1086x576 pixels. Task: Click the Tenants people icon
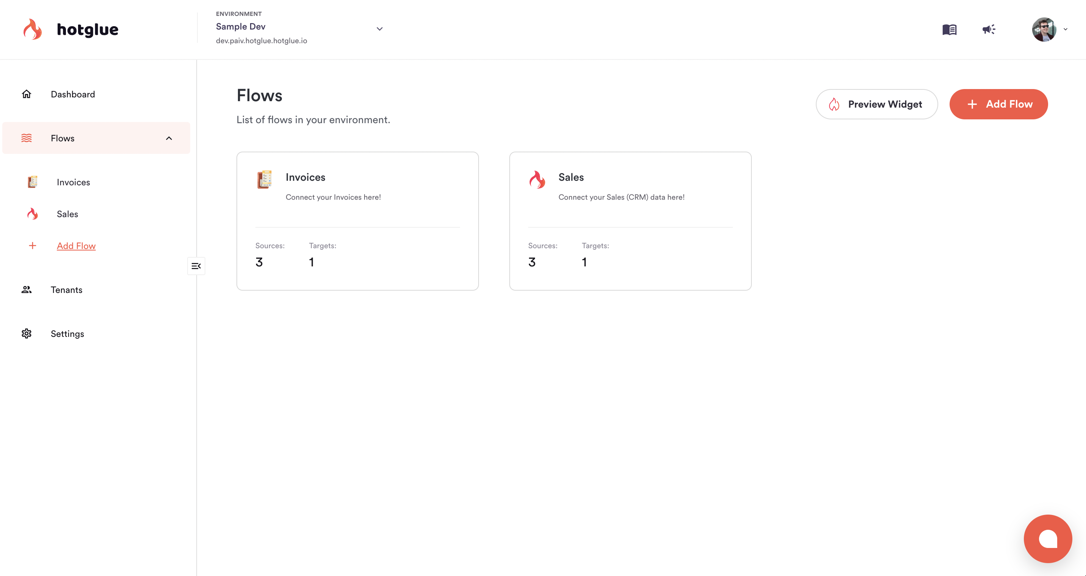27,290
